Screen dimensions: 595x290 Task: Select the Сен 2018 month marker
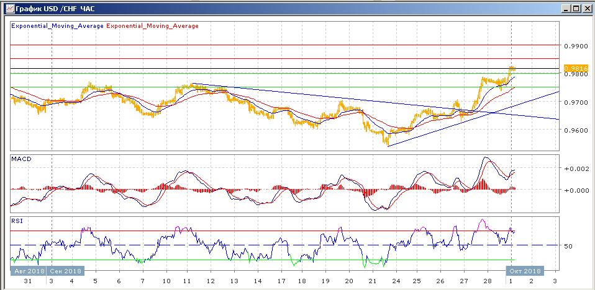pos(65,271)
